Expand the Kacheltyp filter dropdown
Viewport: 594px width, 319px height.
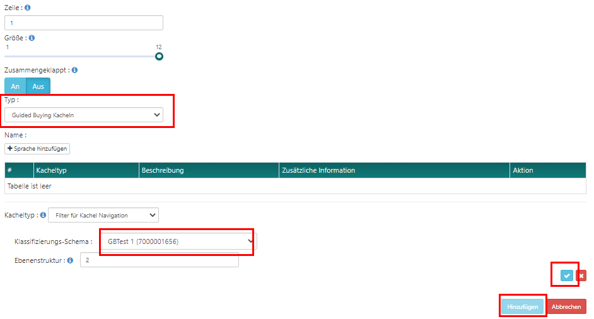click(103, 215)
